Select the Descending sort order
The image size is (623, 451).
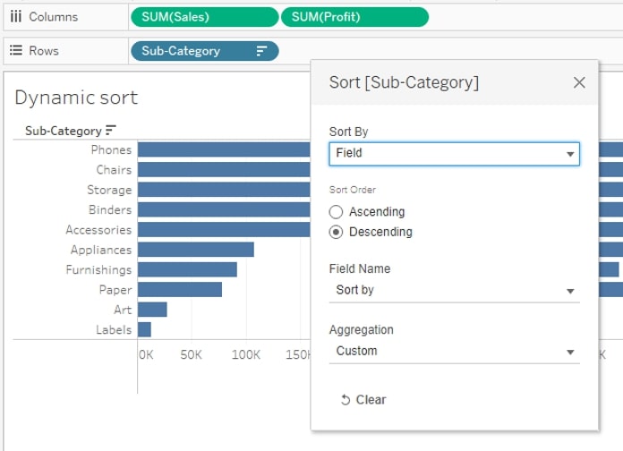click(x=336, y=232)
